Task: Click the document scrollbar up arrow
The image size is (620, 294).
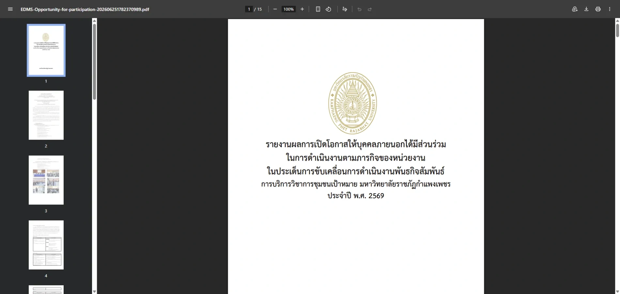Action: pos(617,21)
